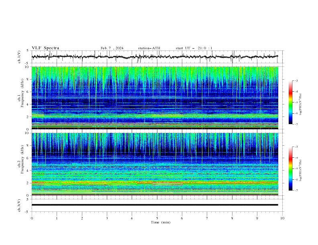The height and width of the screenshot is (245, 318).
Task: Click the "Time (min)" axis label
Action: tap(161, 222)
